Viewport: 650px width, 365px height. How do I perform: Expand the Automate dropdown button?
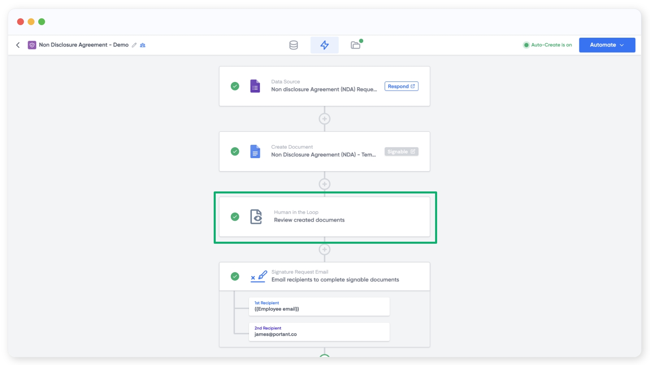pyautogui.click(x=607, y=45)
